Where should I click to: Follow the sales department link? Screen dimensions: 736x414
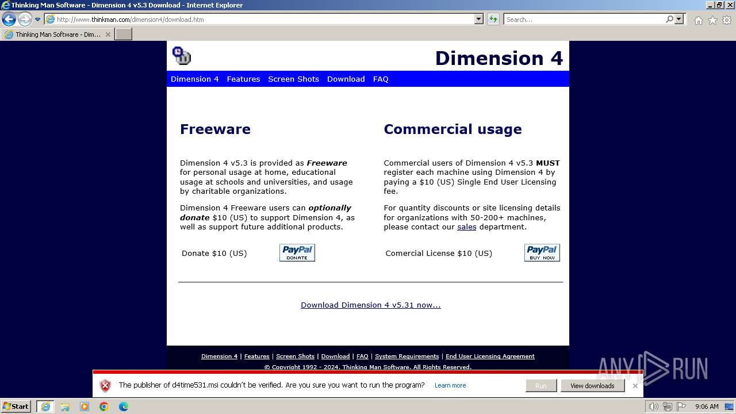(466, 227)
